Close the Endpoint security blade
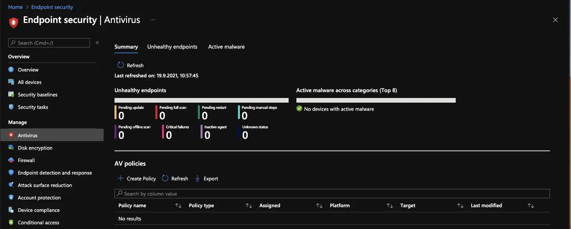The width and height of the screenshot is (571, 229). click(555, 20)
